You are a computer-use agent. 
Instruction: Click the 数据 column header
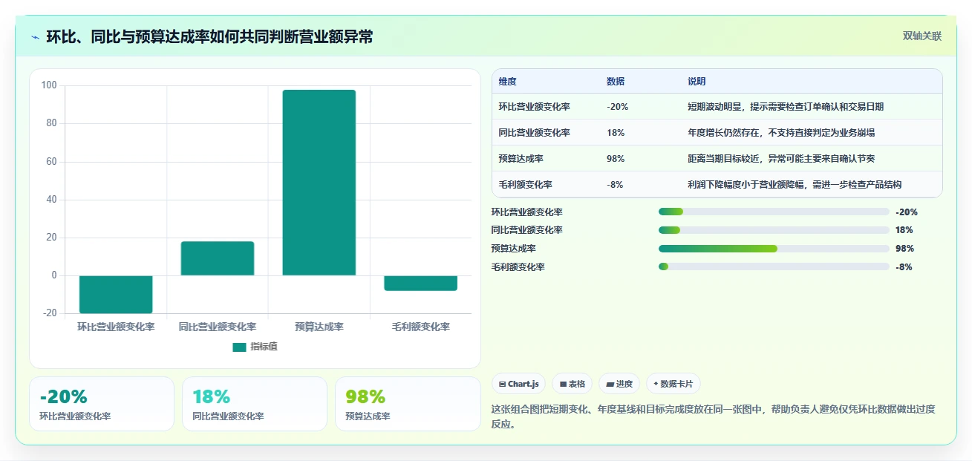[616, 82]
